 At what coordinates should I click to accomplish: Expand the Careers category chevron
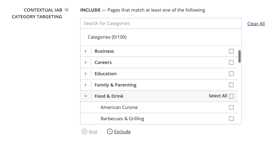[86, 63]
